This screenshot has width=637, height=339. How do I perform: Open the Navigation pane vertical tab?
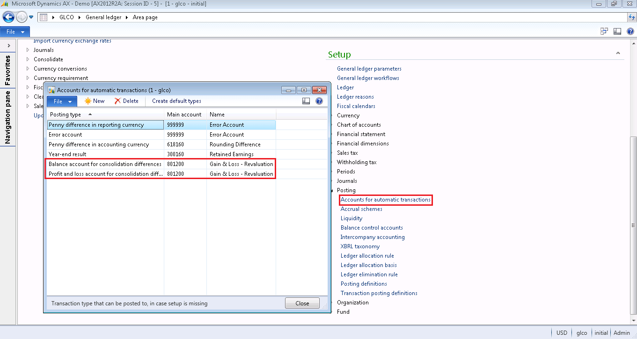pyautogui.click(x=7, y=117)
